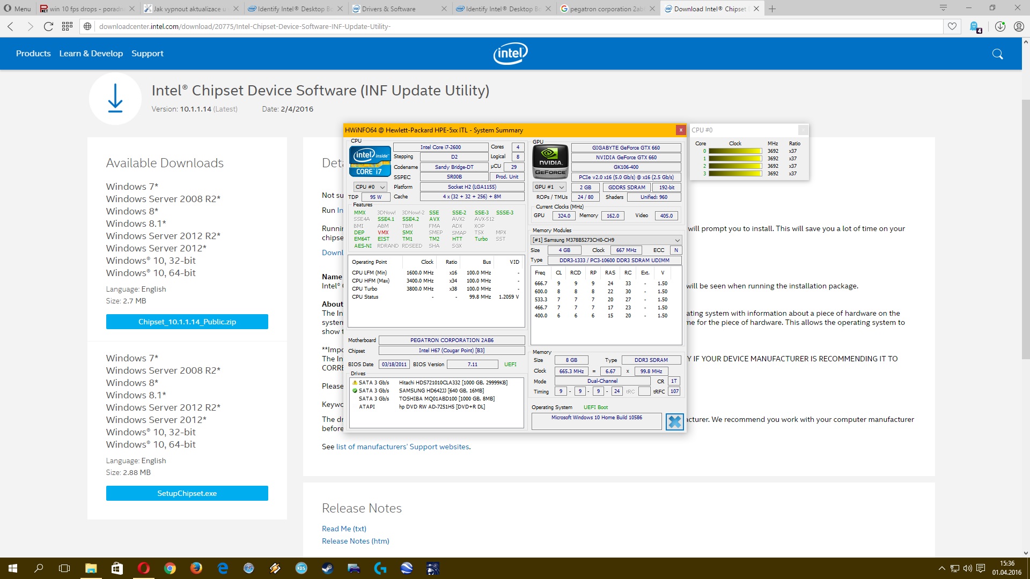The width and height of the screenshot is (1030, 579).
Task: Click the search magnifier on Intel site
Action: point(997,54)
